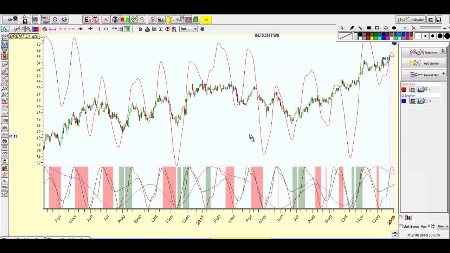This screenshot has height=253, width=450.
Task: Select the yellow arrow pointer tool
Action: [5, 29]
